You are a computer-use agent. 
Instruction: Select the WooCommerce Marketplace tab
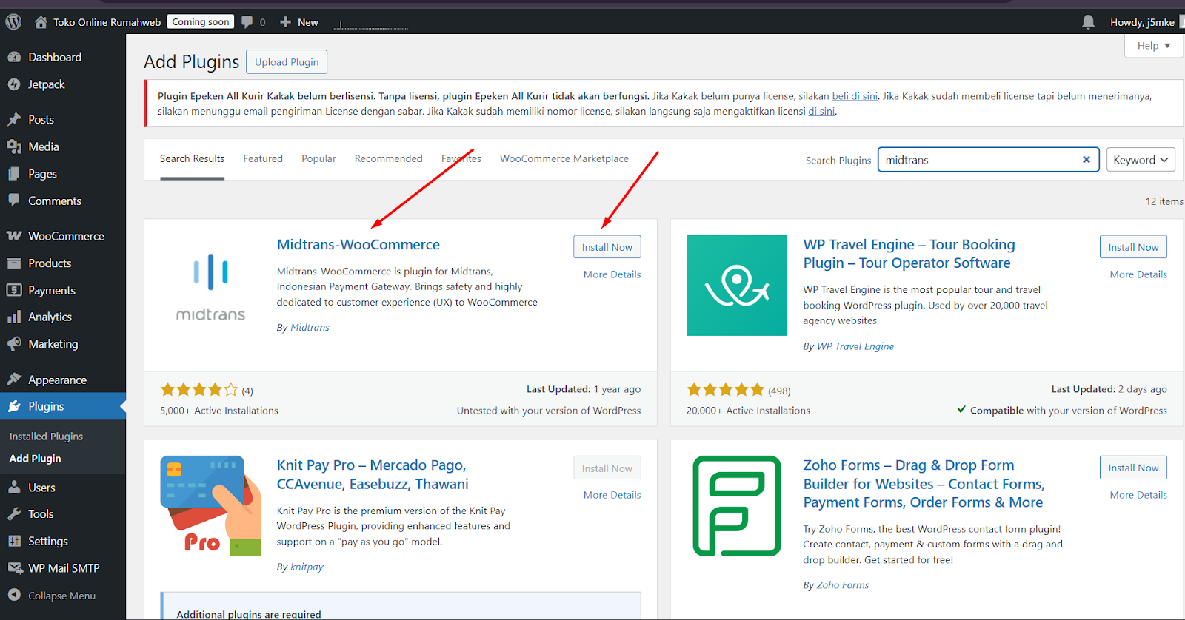click(x=564, y=158)
